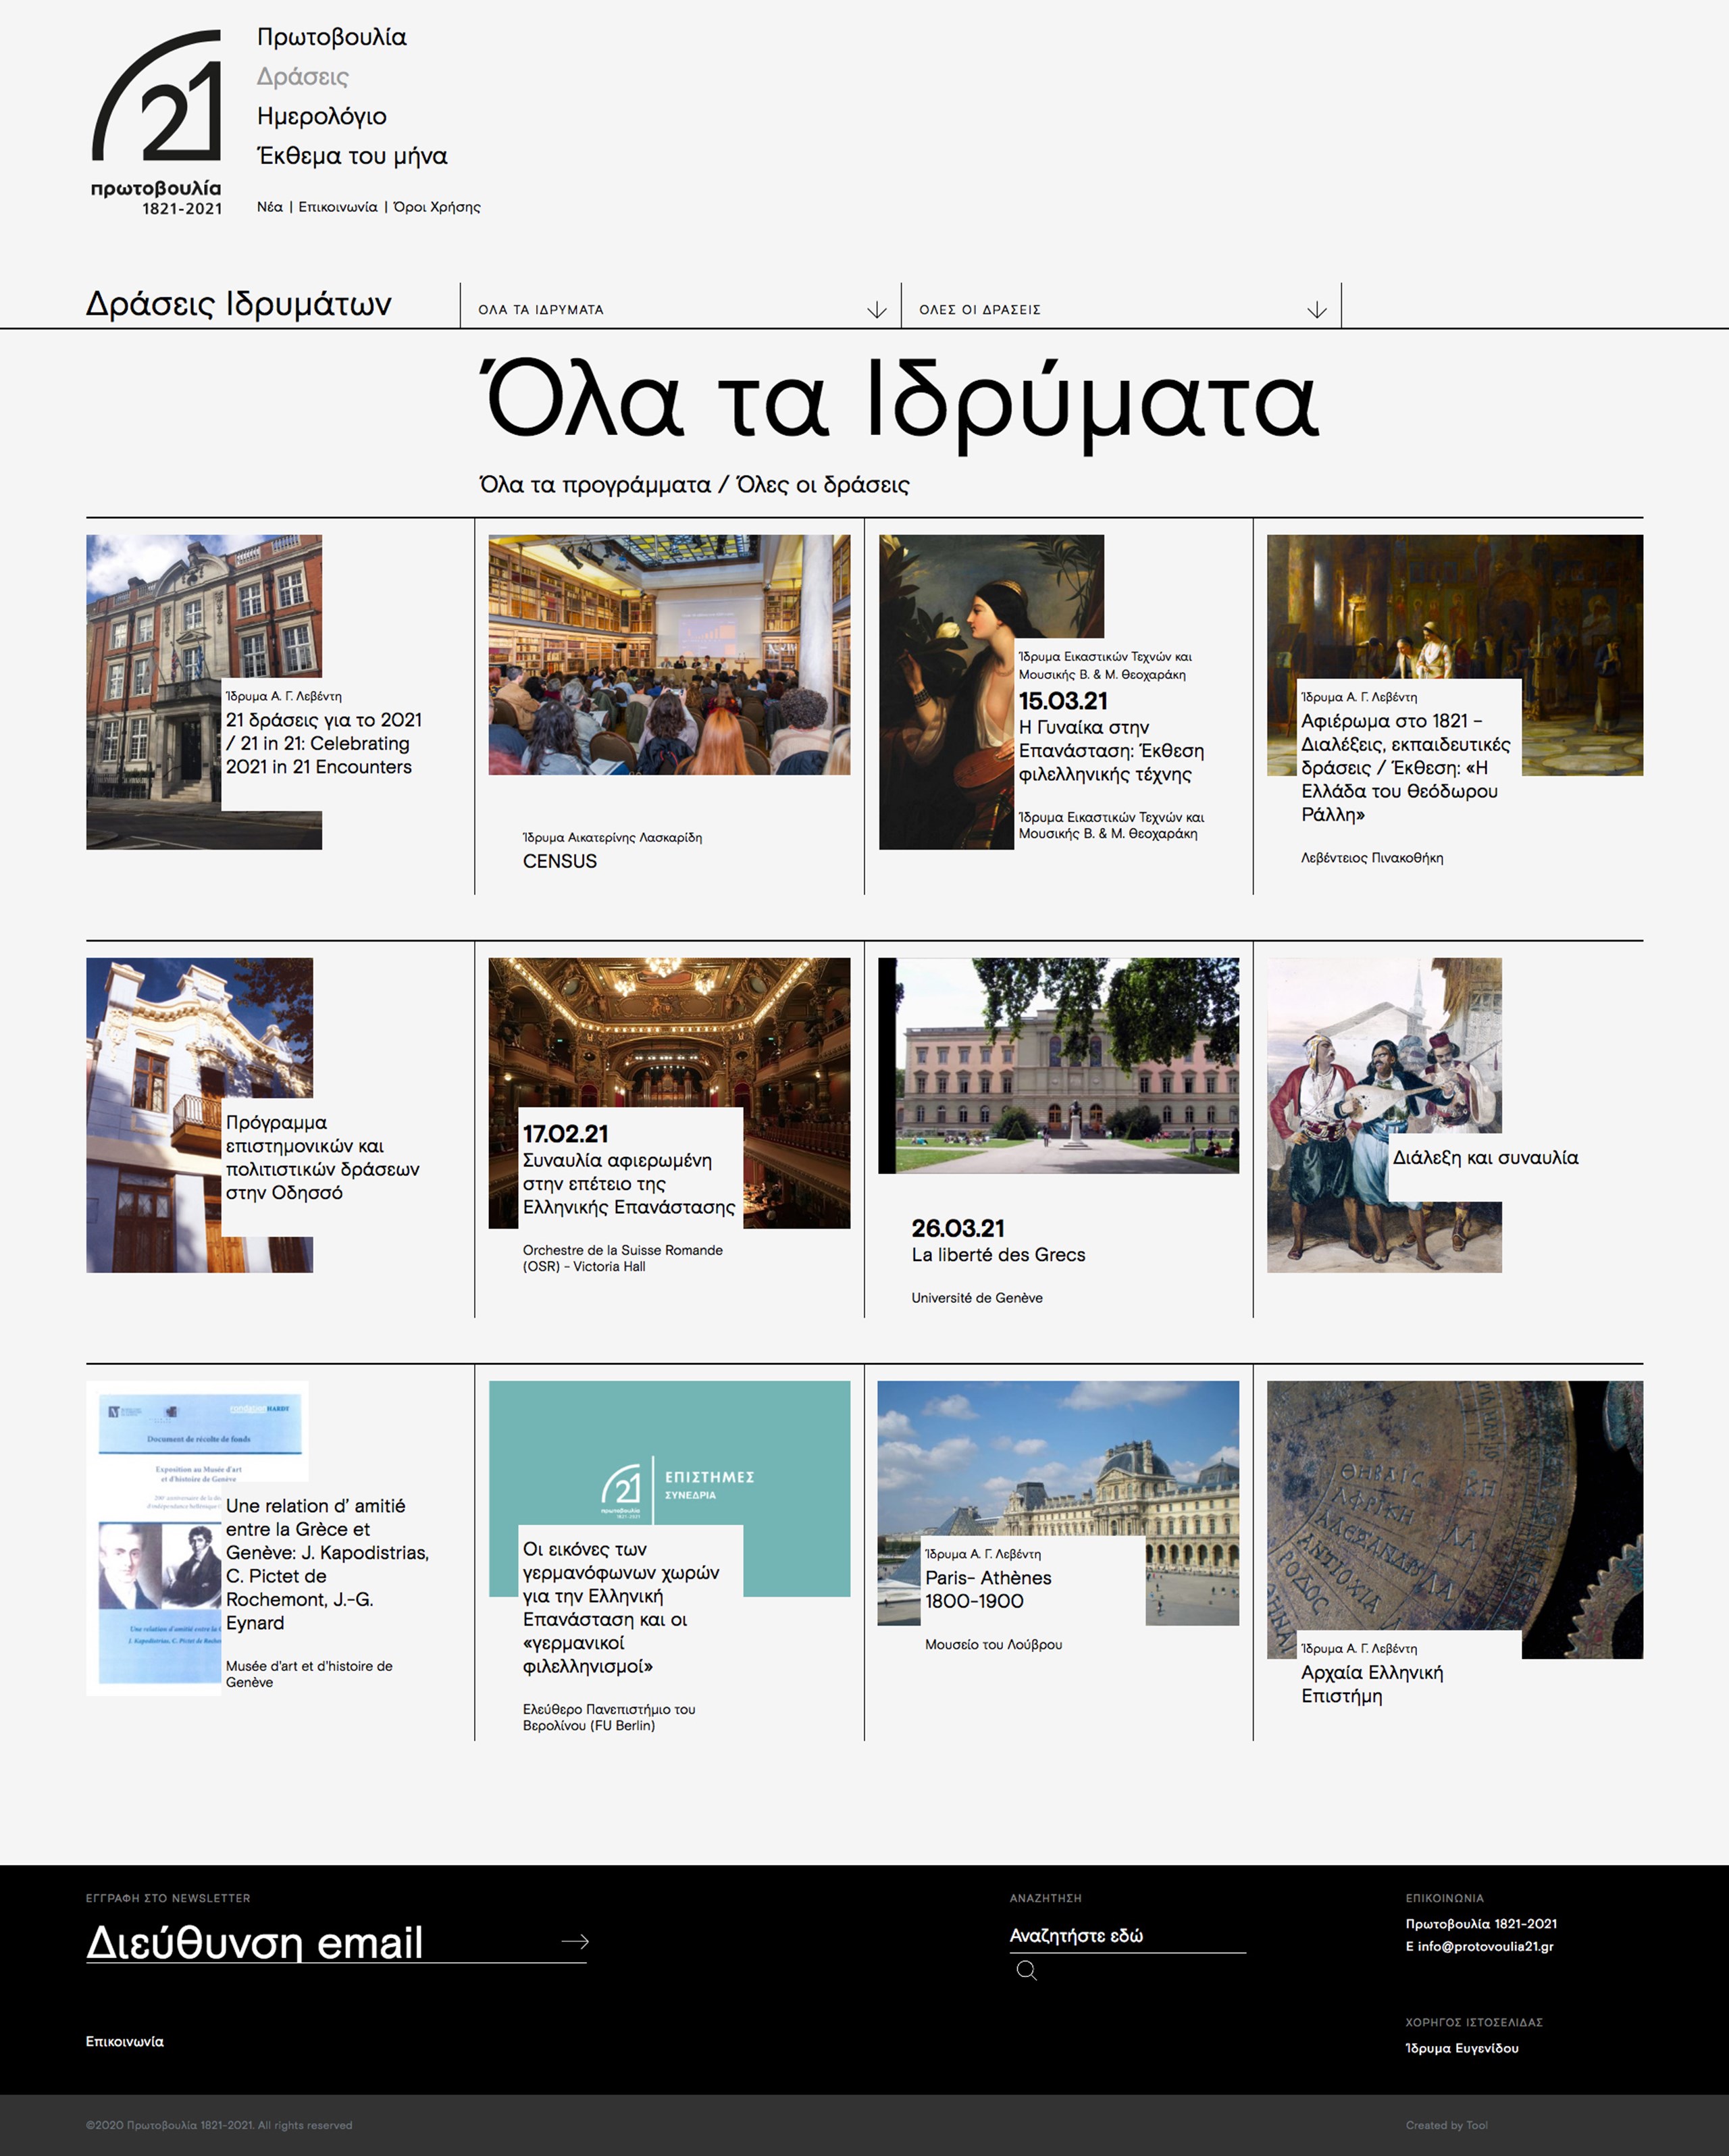Open Επικοινωνία link in the header
Image resolution: width=1729 pixels, height=2156 pixels.
338,207
